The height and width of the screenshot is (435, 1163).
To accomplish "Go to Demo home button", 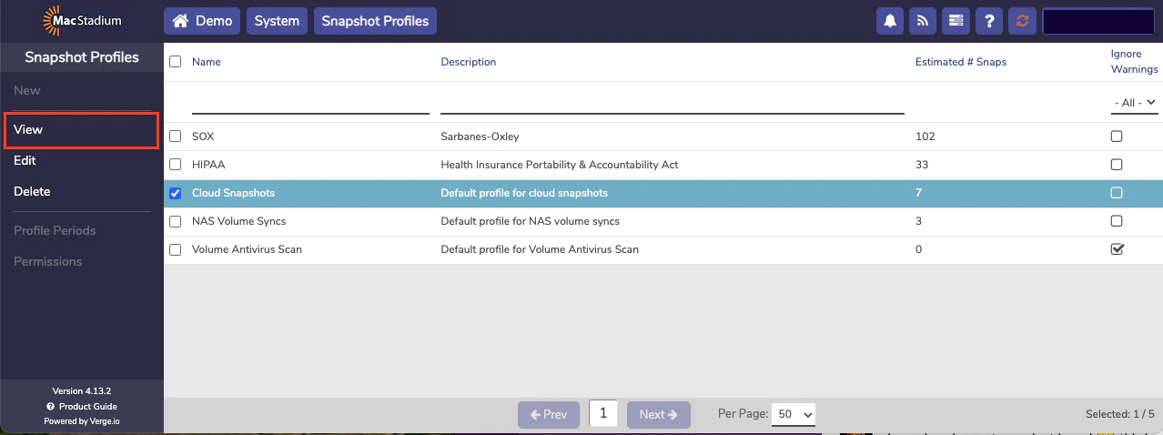I will [x=202, y=21].
